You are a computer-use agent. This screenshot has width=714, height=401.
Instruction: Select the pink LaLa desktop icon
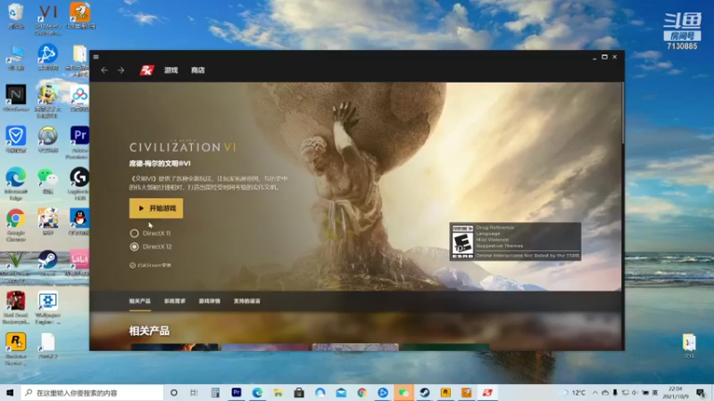click(79, 263)
